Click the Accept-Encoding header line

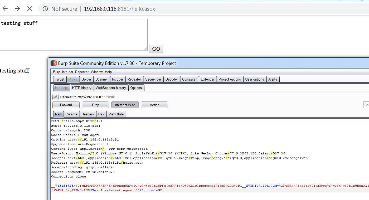(82, 167)
